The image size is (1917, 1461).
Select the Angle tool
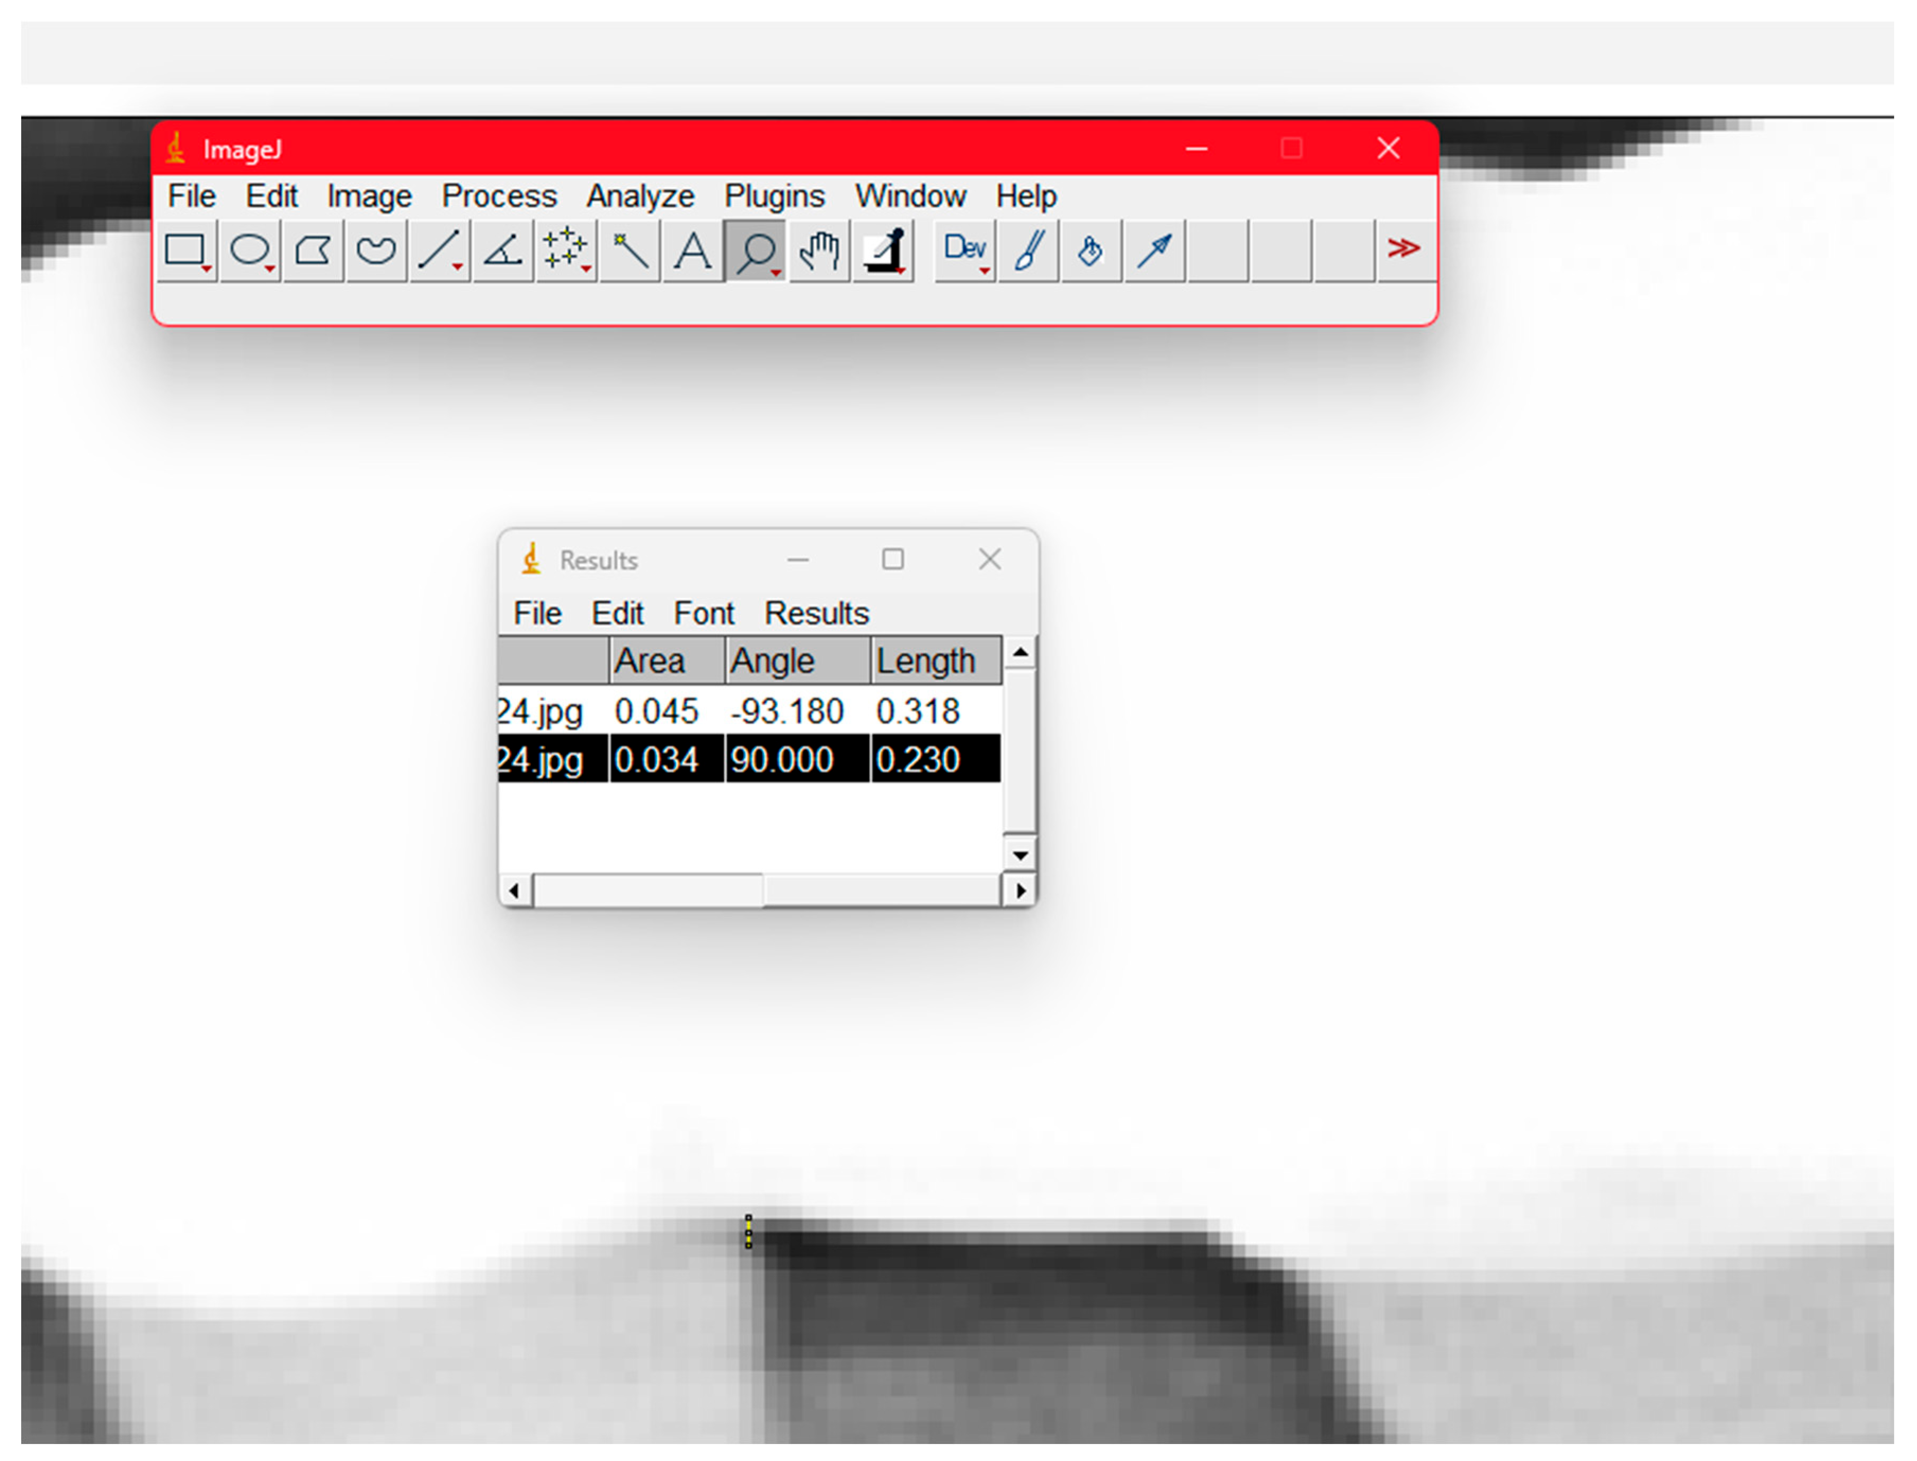point(503,251)
